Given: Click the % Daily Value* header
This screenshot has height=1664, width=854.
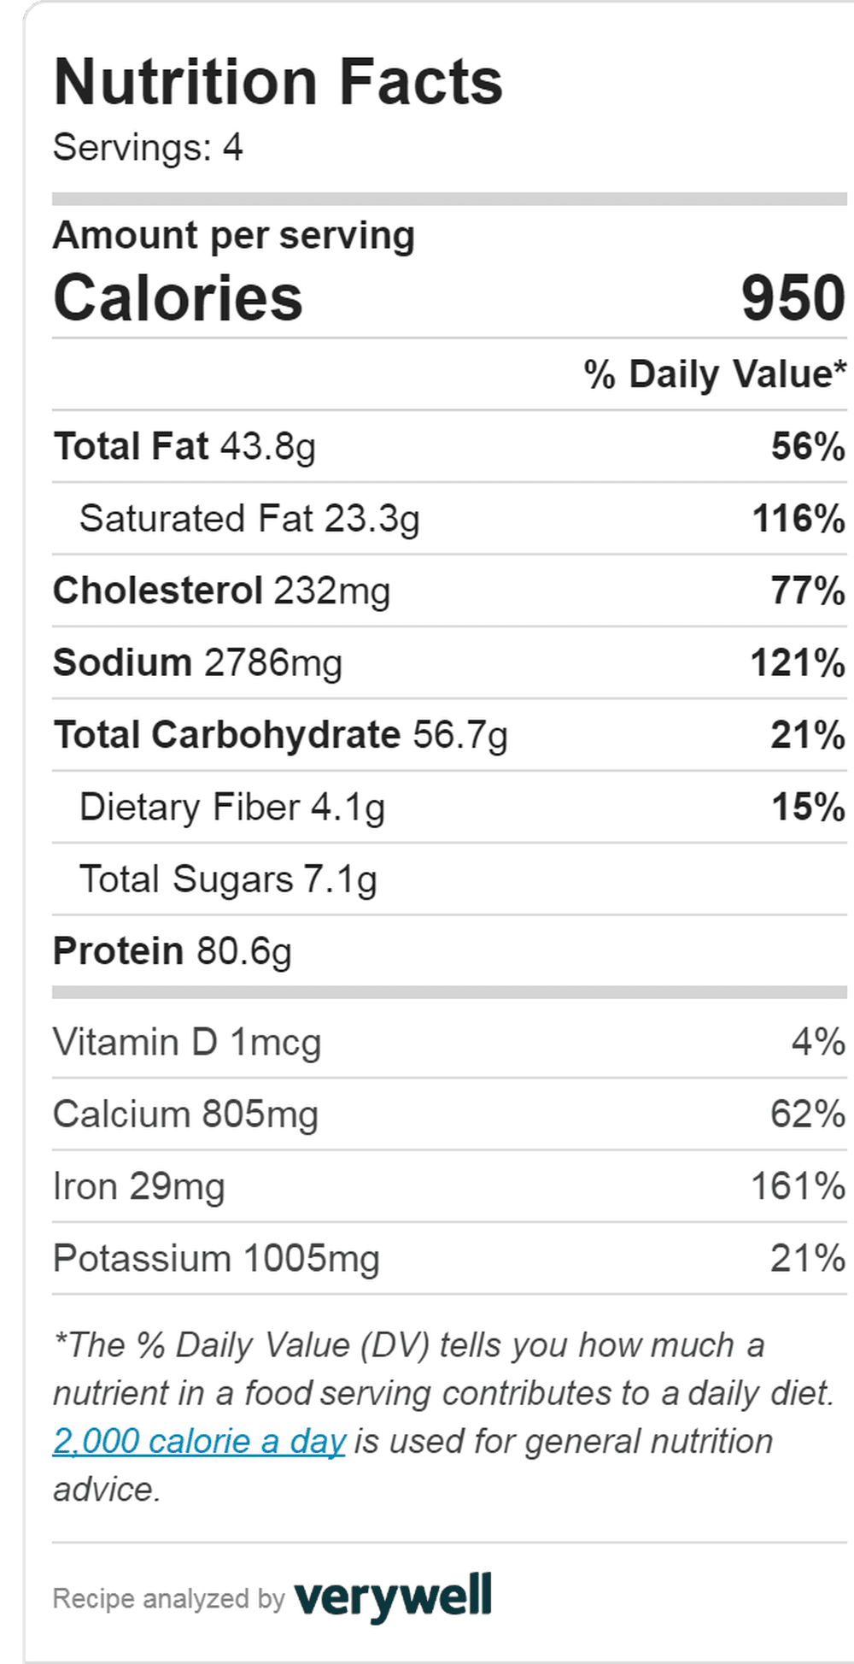Looking at the screenshot, I should point(715,374).
